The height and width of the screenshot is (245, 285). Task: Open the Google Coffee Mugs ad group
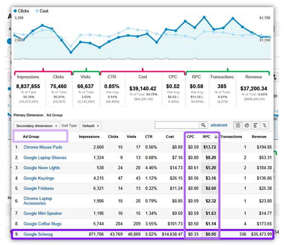43,224
